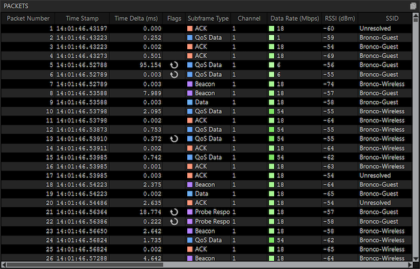420x269 pixels.
Task: Select the 95.154 time delta value
Action: point(151,65)
